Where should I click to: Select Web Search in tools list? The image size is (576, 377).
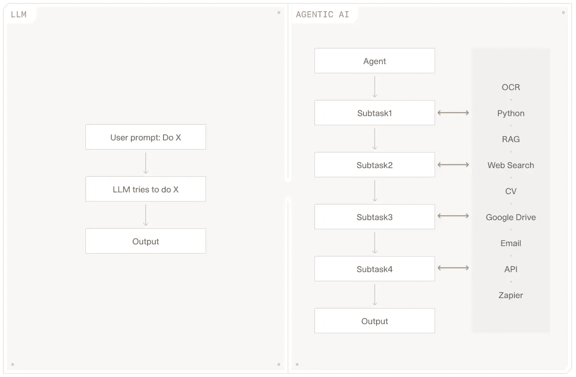click(x=511, y=165)
